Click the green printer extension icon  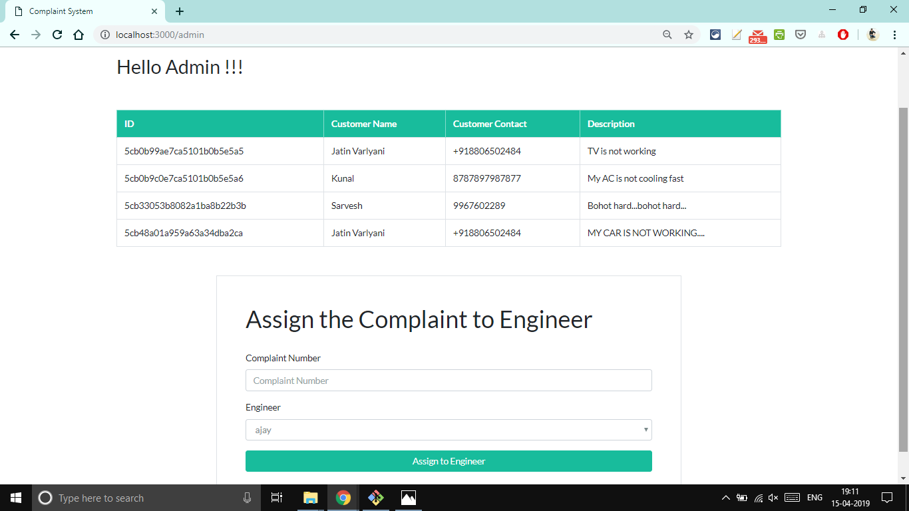tap(779, 35)
